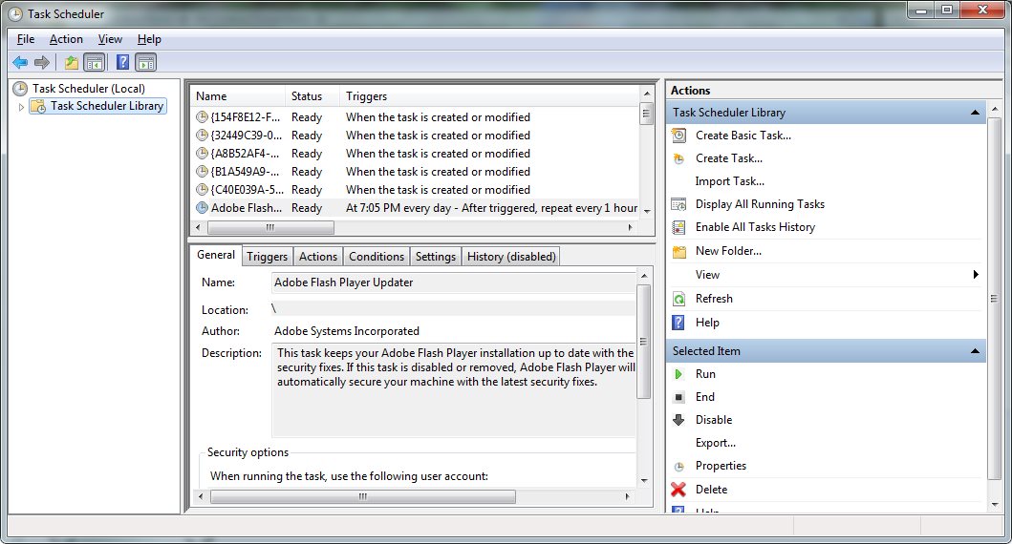Click the green Run arrow icon
This screenshot has width=1012, height=544.
coord(679,374)
